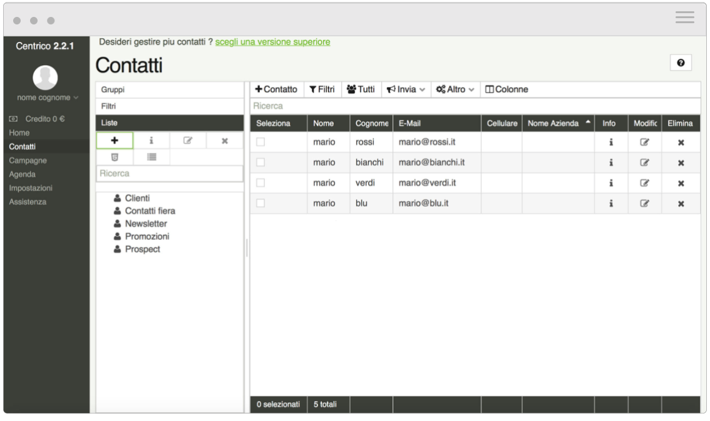Show info for mario rossi
The height and width of the screenshot is (421, 710).
(x=611, y=142)
